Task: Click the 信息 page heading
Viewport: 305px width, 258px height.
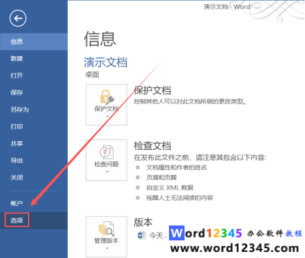Action: [x=100, y=39]
